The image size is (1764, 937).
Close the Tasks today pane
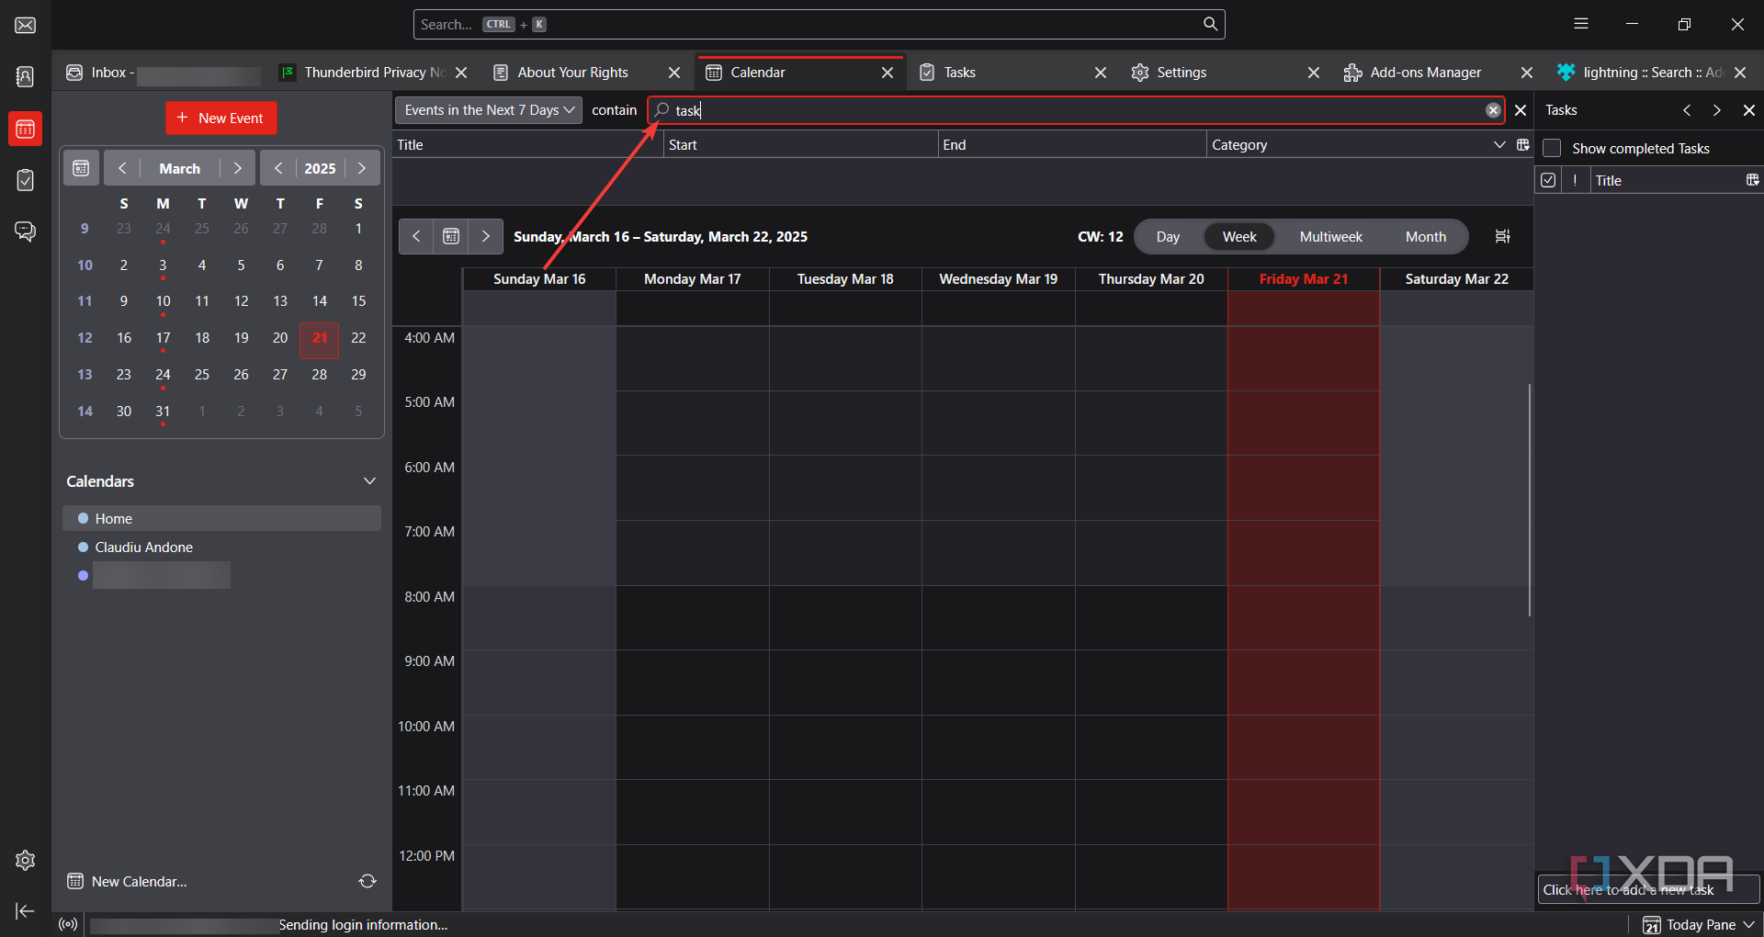(1749, 110)
